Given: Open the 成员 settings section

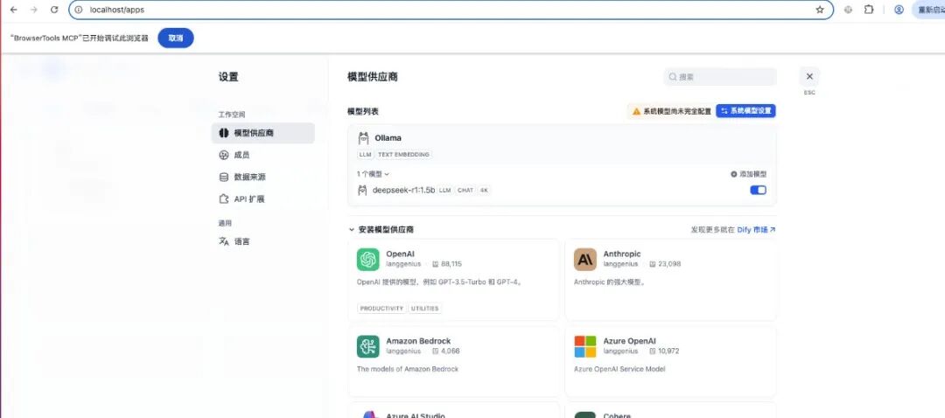Looking at the screenshot, I should point(263,156).
